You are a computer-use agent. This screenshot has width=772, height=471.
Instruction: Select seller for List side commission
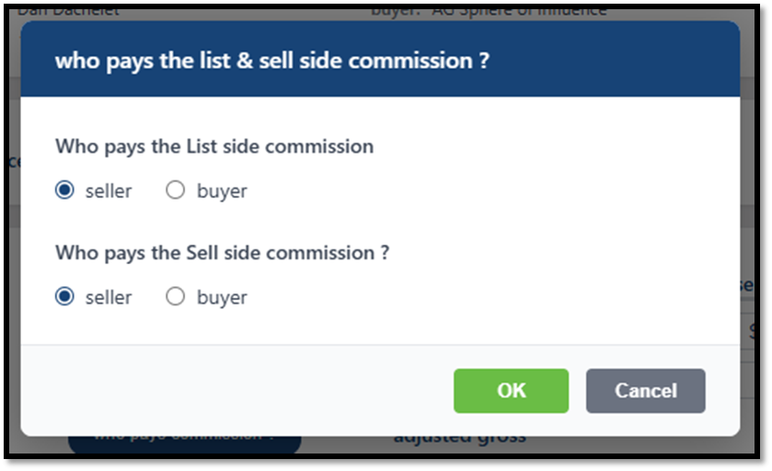click(x=64, y=191)
